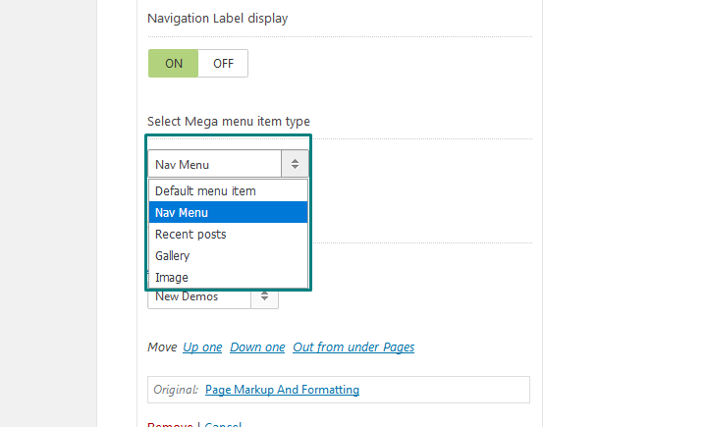Click the Nav Menu select field
Viewport: 706px width, 427px height.
228,164
